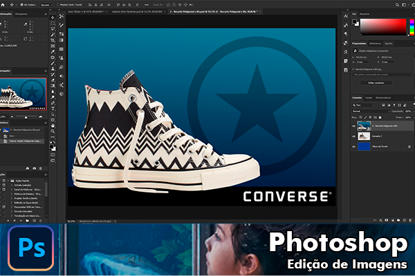The image size is (415, 276).
Task: Switch to Galeria Arte Finalista.psd tab
Action: coord(138,12)
